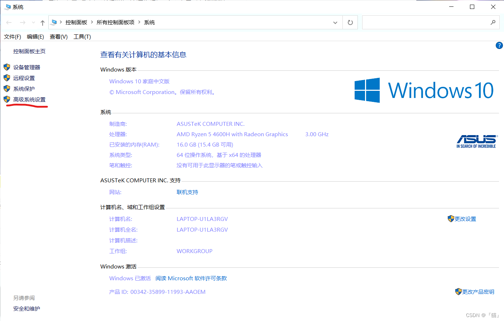This screenshot has width=504, height=321.
Task: Click the manufacturer value ASUSTeK COMPUTER INC.
Action: coord(211,124)
